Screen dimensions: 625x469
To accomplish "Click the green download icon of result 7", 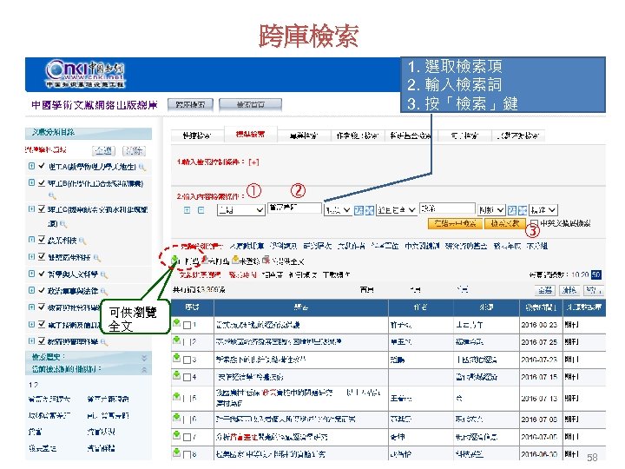I will pos(176,435).
